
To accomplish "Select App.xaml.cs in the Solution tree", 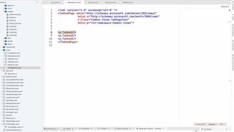I will [x=12, y=74].
